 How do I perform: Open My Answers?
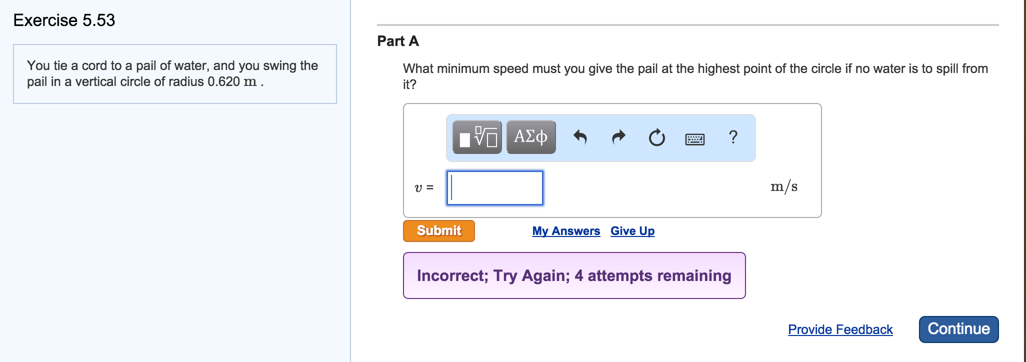pyautogui.click(x=566, y=230)
